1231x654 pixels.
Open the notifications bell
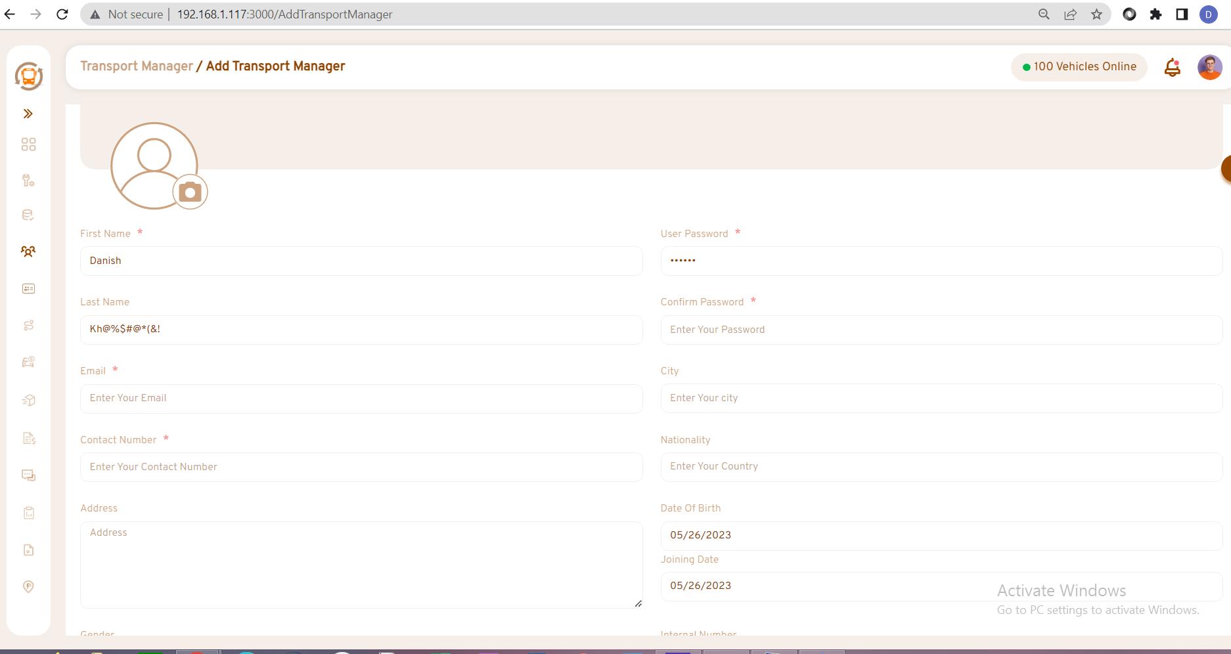tap(1172, 67)
